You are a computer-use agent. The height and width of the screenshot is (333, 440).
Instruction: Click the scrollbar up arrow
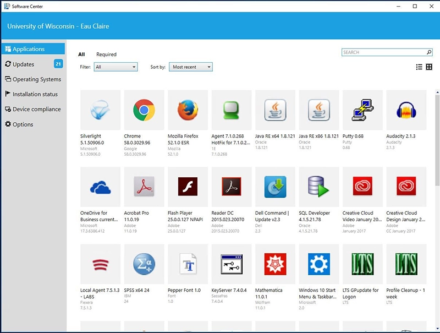pos(437,92)
